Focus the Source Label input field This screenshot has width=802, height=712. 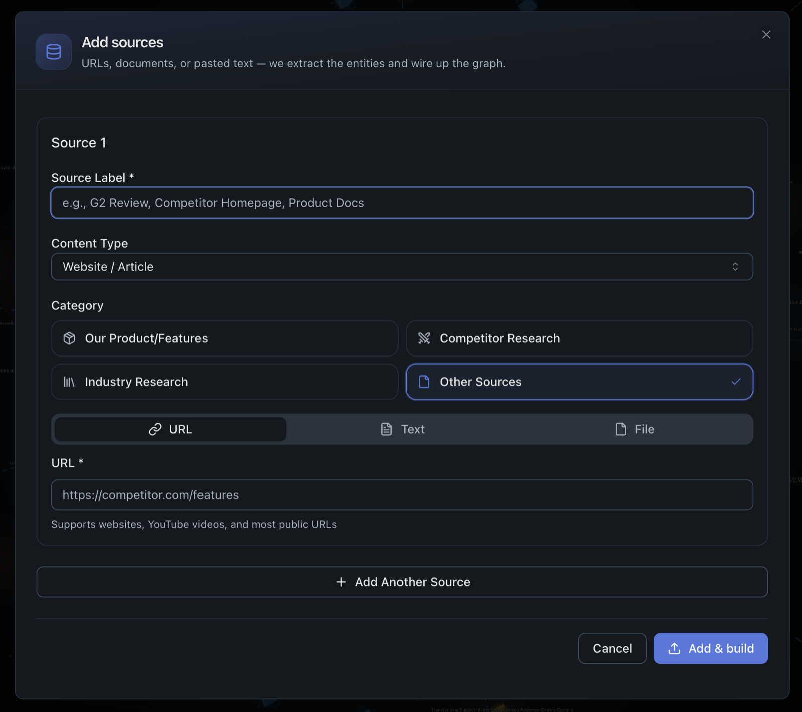(402, 203)
